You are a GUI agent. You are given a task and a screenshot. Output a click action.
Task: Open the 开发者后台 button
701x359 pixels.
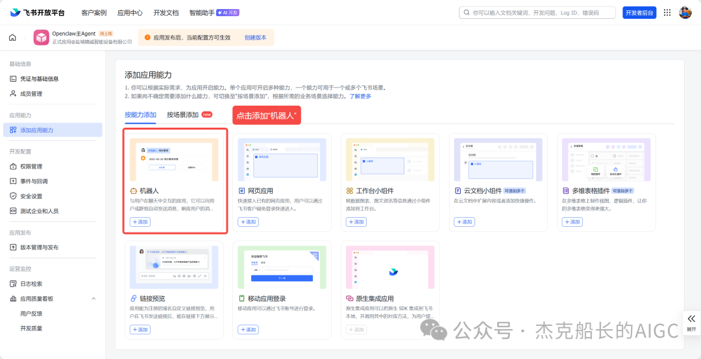point(639,12)
